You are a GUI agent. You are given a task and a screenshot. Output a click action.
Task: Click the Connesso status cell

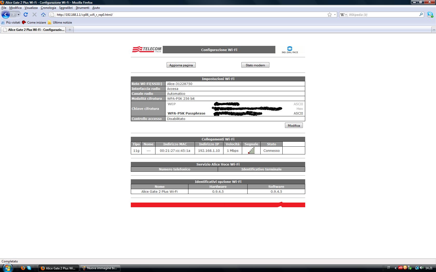271,151
